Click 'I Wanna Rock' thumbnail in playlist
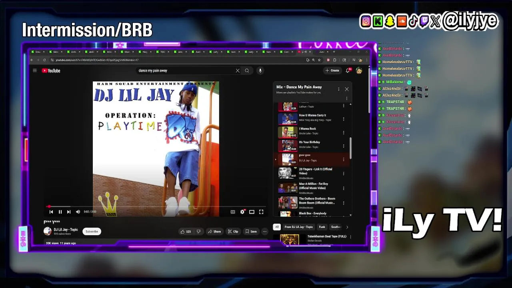512x288 pixels. pos(288,132)
